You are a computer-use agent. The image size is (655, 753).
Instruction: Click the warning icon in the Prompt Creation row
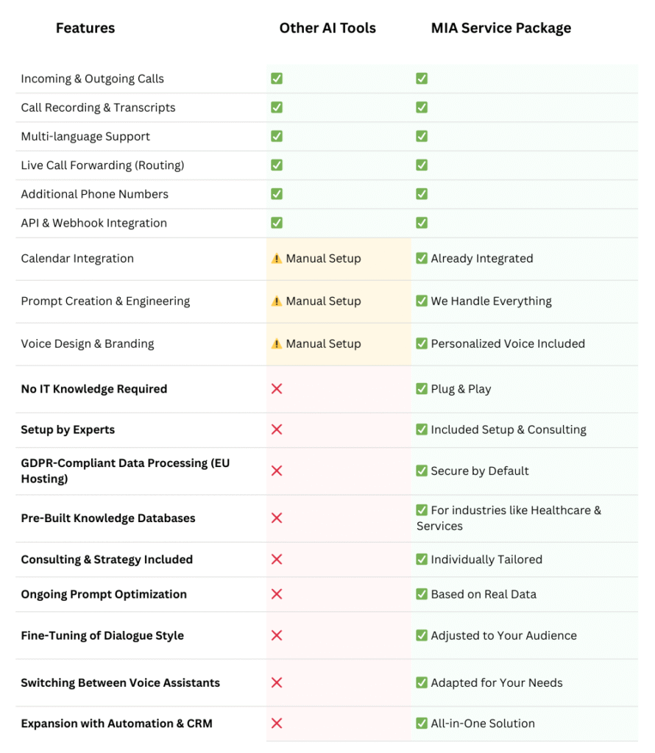277,301
